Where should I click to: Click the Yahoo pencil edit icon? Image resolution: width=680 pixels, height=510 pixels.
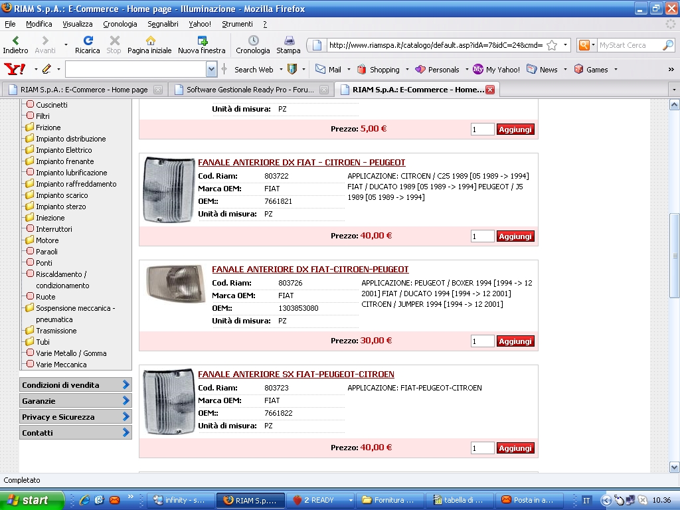[x=46, y=69]
